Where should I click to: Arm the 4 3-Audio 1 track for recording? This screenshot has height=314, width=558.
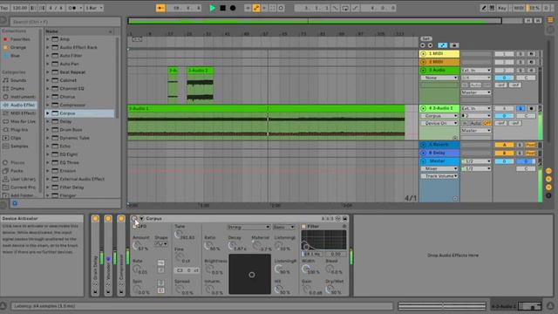[531, 108]
